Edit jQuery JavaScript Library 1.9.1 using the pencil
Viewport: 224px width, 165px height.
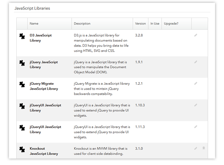click(x=196, y=62)
